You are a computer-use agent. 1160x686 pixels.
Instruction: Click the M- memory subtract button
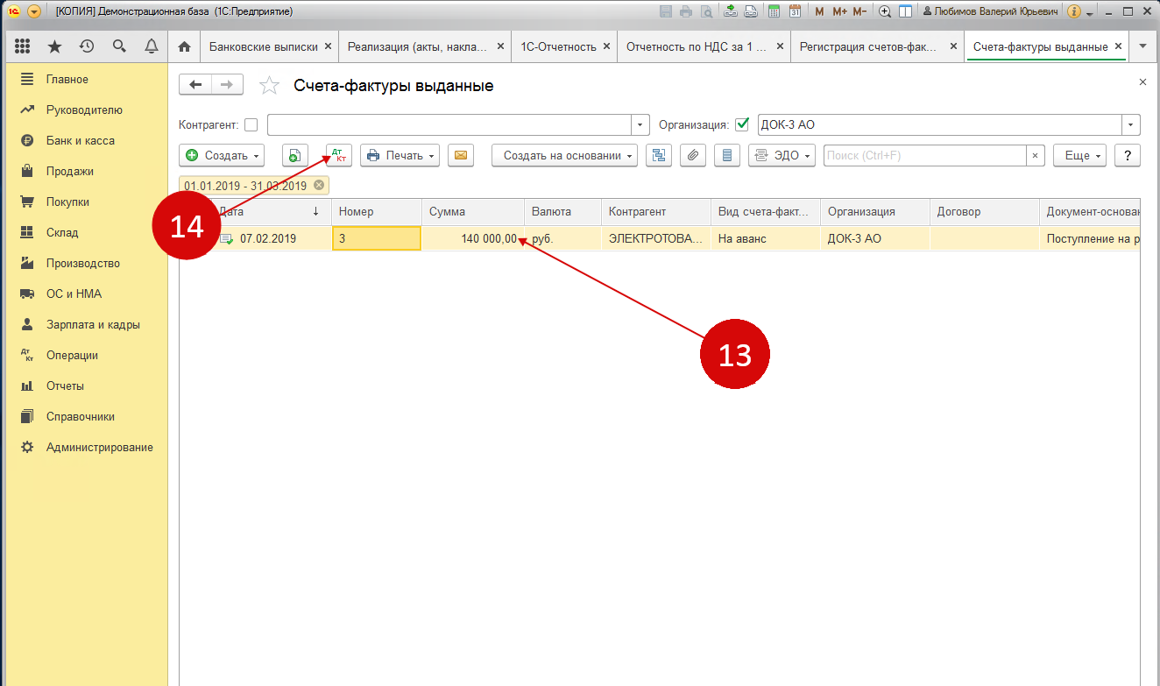[x=859, y=11]
